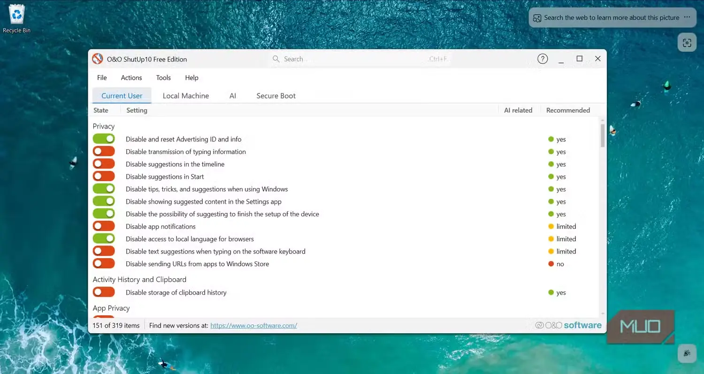Click 'yes' recommendation for Advertising ID row
Viewport: 704px width, 374px height.
557,139
